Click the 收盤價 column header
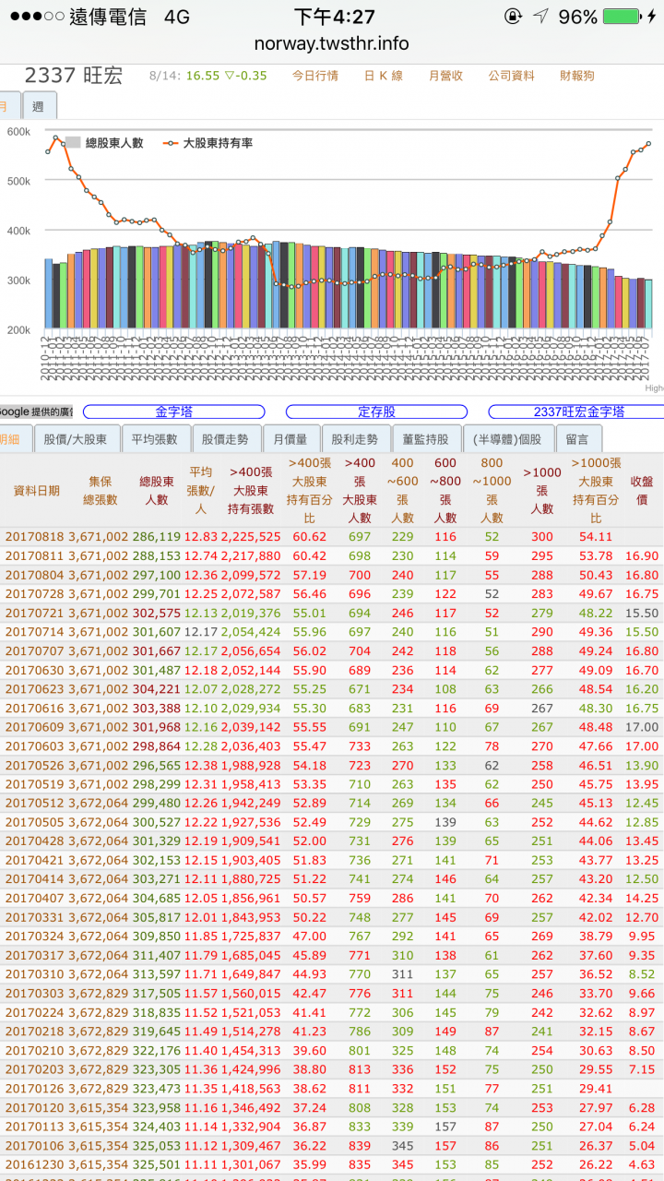The height and width of the screenshot is (1181, 664). [x=642, y=491]
